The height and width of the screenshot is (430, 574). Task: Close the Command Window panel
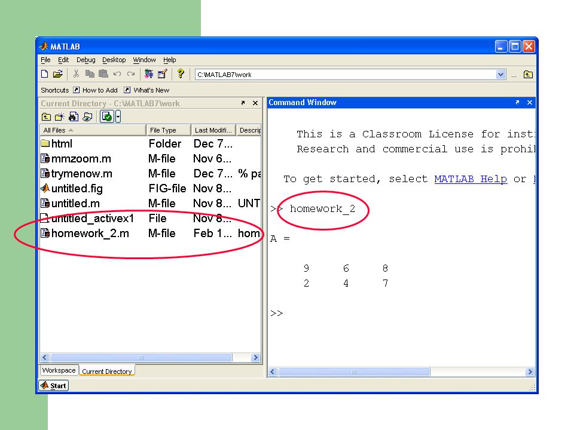pos(530,102)
